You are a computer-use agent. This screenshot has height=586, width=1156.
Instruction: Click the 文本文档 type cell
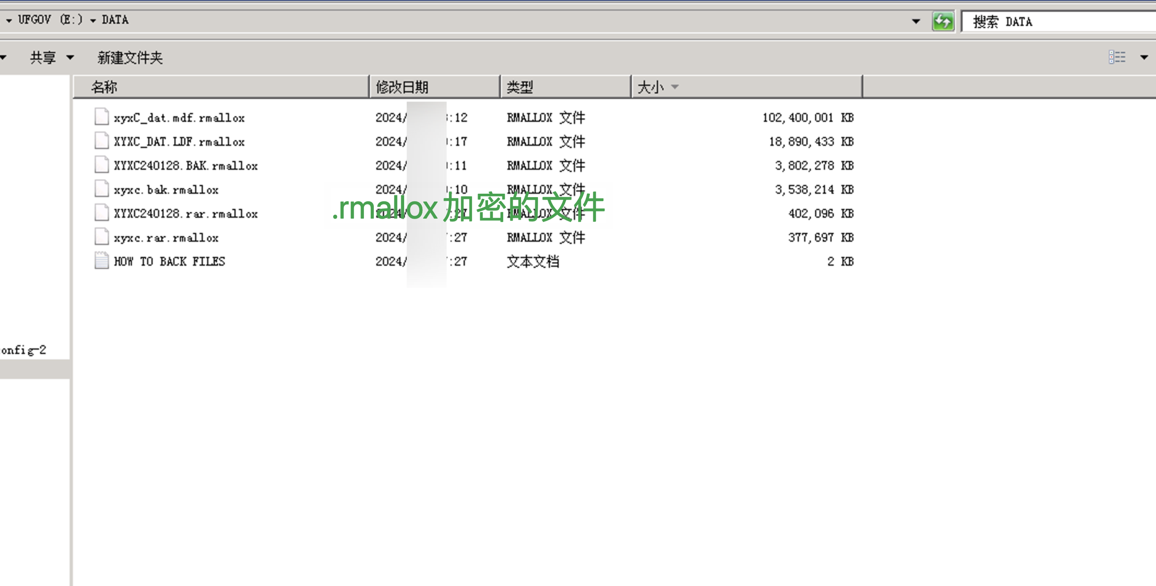(x=533, y=262)
